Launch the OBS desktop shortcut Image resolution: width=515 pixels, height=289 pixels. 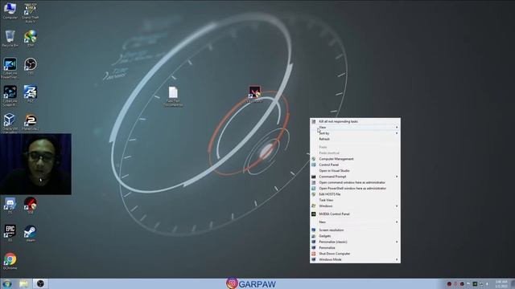(31, 66)
